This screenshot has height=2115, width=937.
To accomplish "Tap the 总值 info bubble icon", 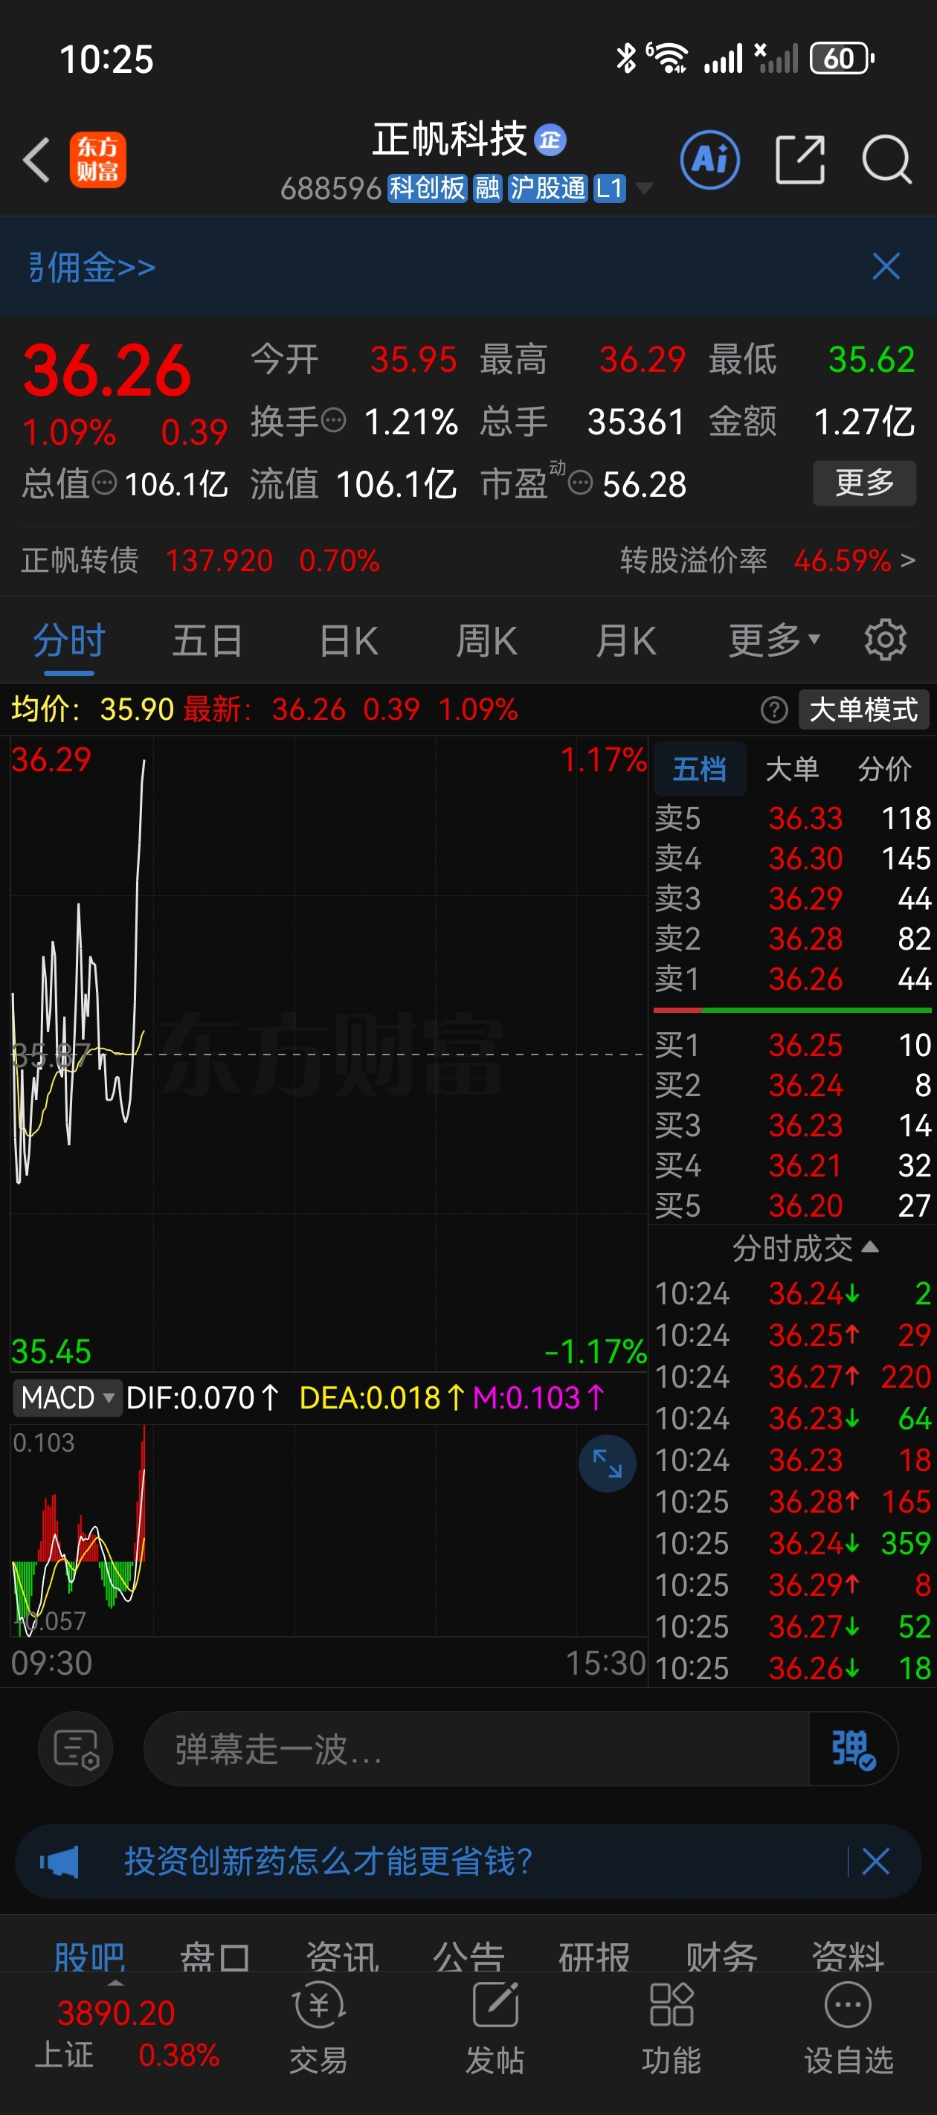I will click(104, 483).
